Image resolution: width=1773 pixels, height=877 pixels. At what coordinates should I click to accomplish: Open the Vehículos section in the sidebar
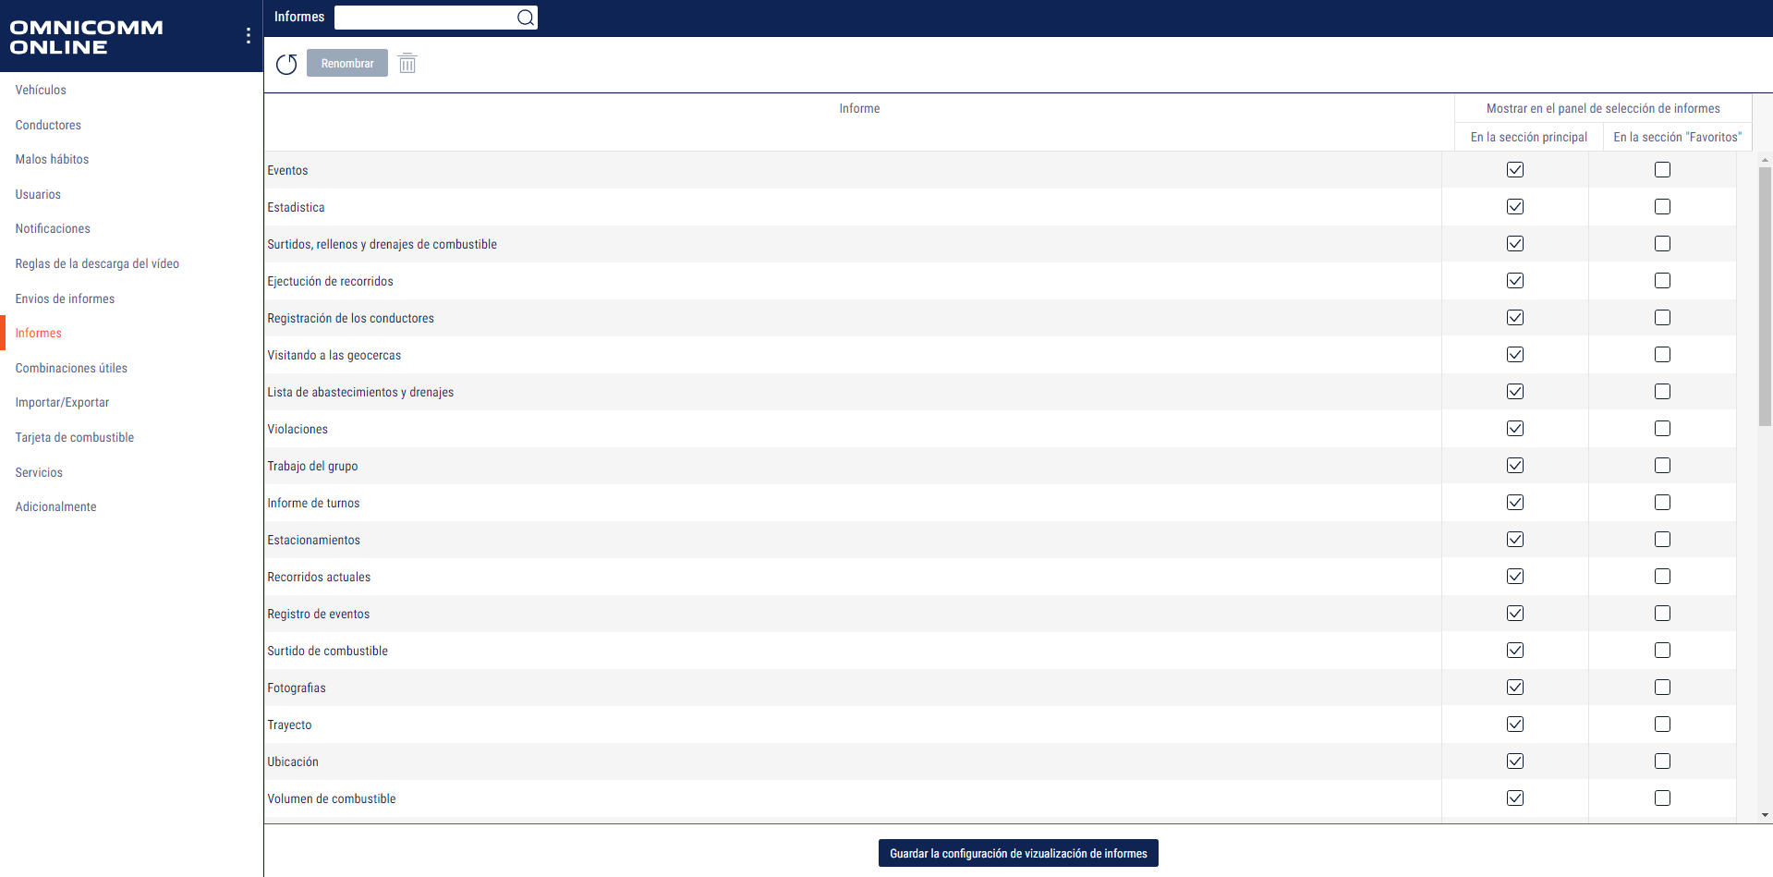coord(41,90)
